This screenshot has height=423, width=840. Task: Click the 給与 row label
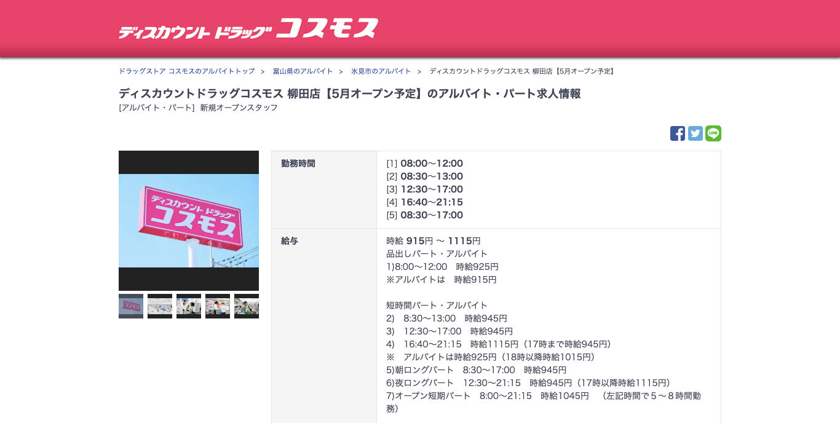[290, 241]
